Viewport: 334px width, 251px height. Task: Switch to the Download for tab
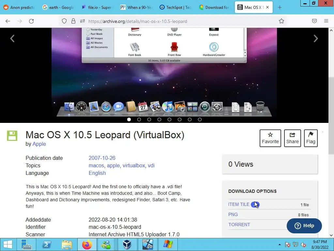[214, 7]
